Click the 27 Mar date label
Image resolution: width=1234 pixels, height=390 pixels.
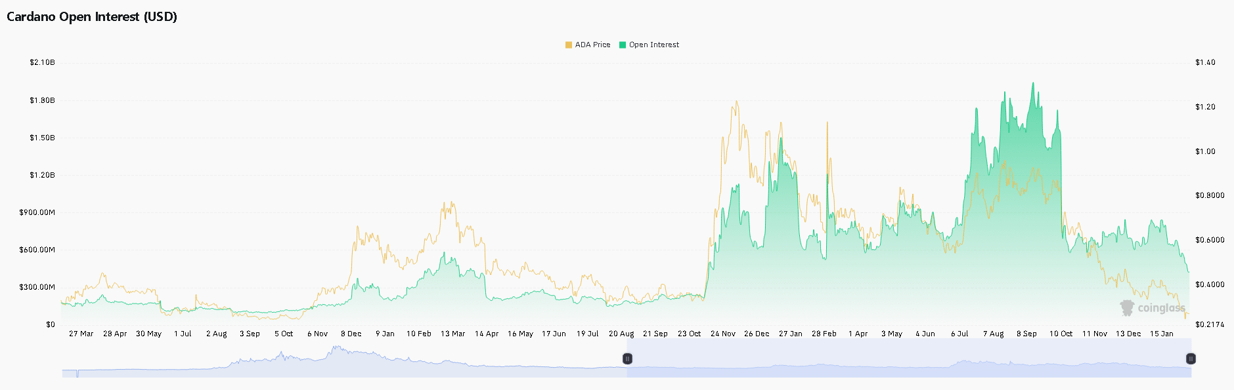pyautogui.click(x=81, y=334)
